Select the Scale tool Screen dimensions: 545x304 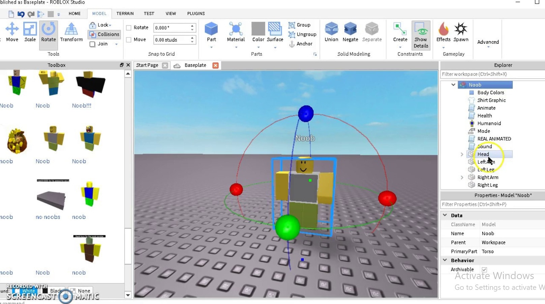30,32
